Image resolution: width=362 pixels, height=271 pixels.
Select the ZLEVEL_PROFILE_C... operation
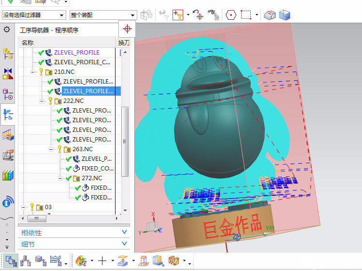[x=82, y=62]
